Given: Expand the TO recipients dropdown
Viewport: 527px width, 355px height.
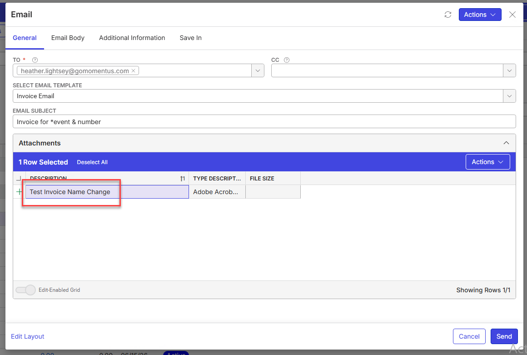Looking at the screenshot, I should coord(258,70).
